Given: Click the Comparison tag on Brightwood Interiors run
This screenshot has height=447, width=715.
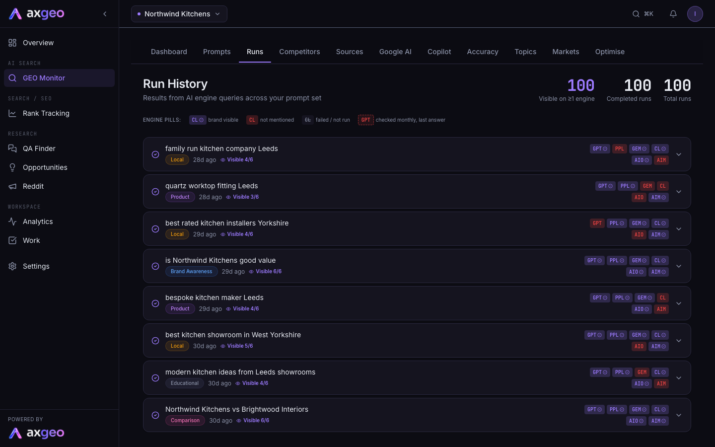Looking at the screenshot, I should click(x=185, y=421).
